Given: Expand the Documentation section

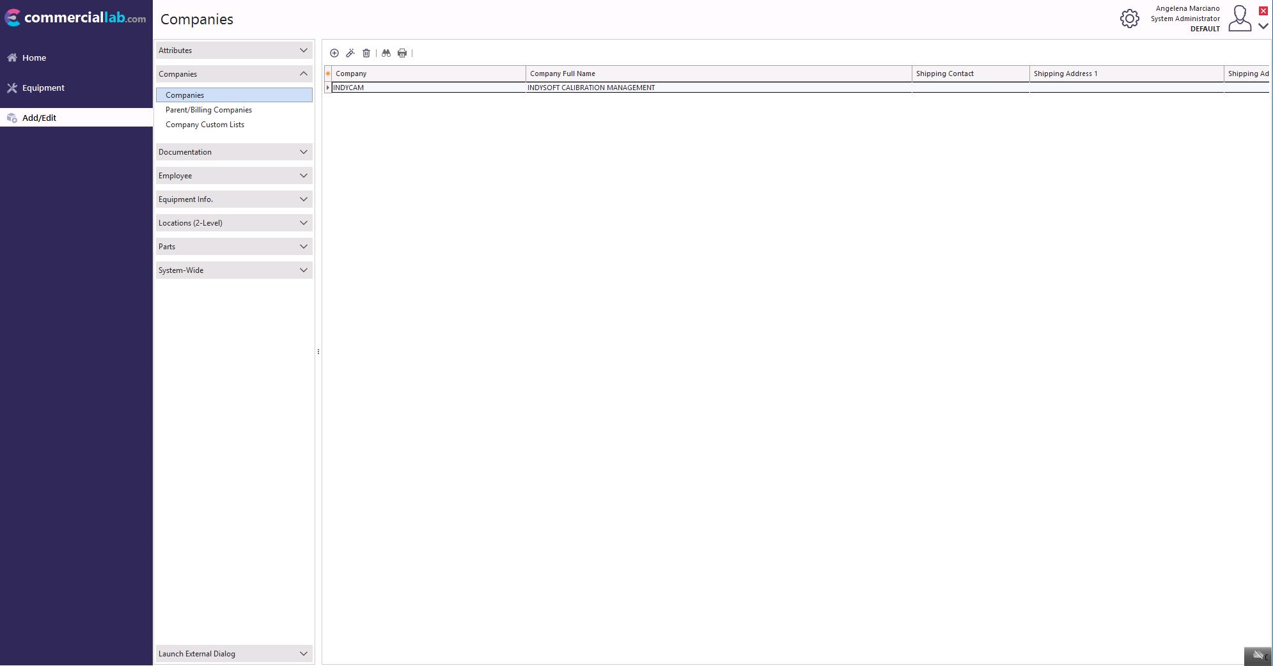Looking at the screenshot, I should [x=234, y=152].
